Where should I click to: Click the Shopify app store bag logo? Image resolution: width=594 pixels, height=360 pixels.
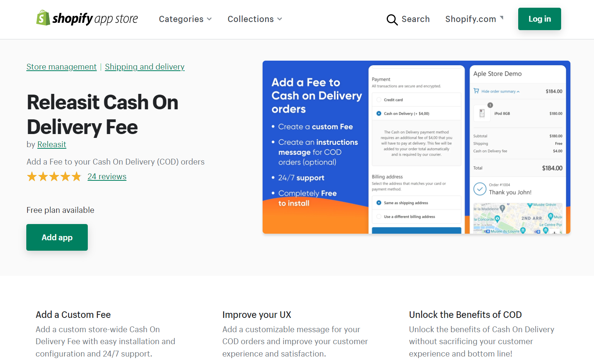[x=43, y=18]
